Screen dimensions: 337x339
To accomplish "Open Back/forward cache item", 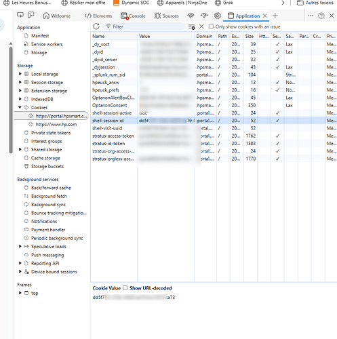I will click(x=51, y=188).
